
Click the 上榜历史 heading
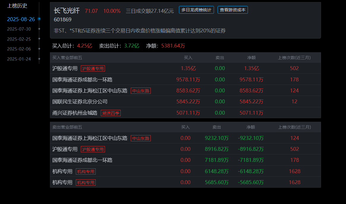[x=17, y=6]
